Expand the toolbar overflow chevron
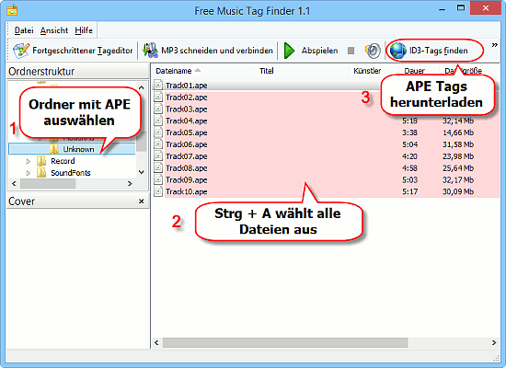Screen dimensions: 506x368 [494, 45]
